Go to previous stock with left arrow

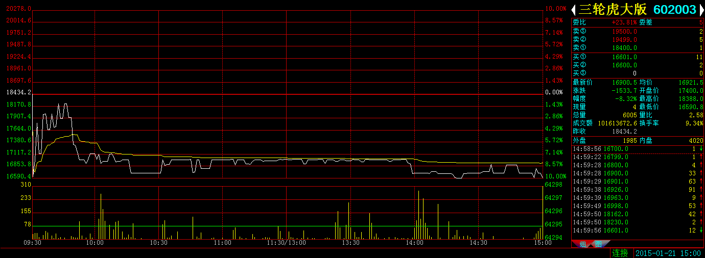point(574,9)
